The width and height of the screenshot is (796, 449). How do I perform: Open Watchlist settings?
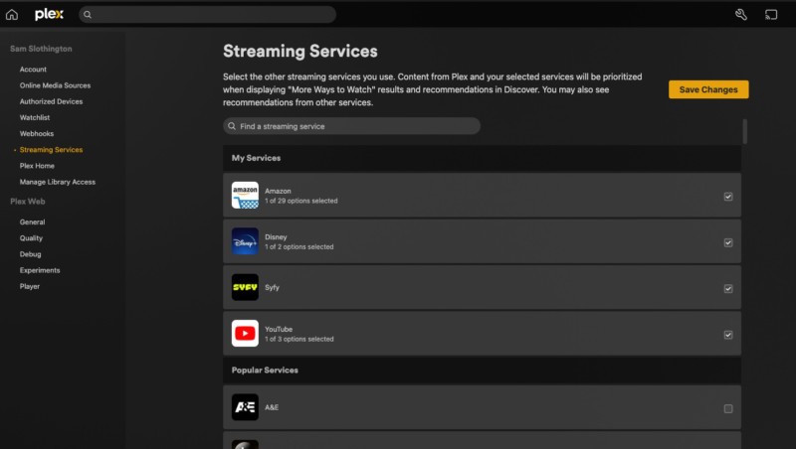click(35, 117)
